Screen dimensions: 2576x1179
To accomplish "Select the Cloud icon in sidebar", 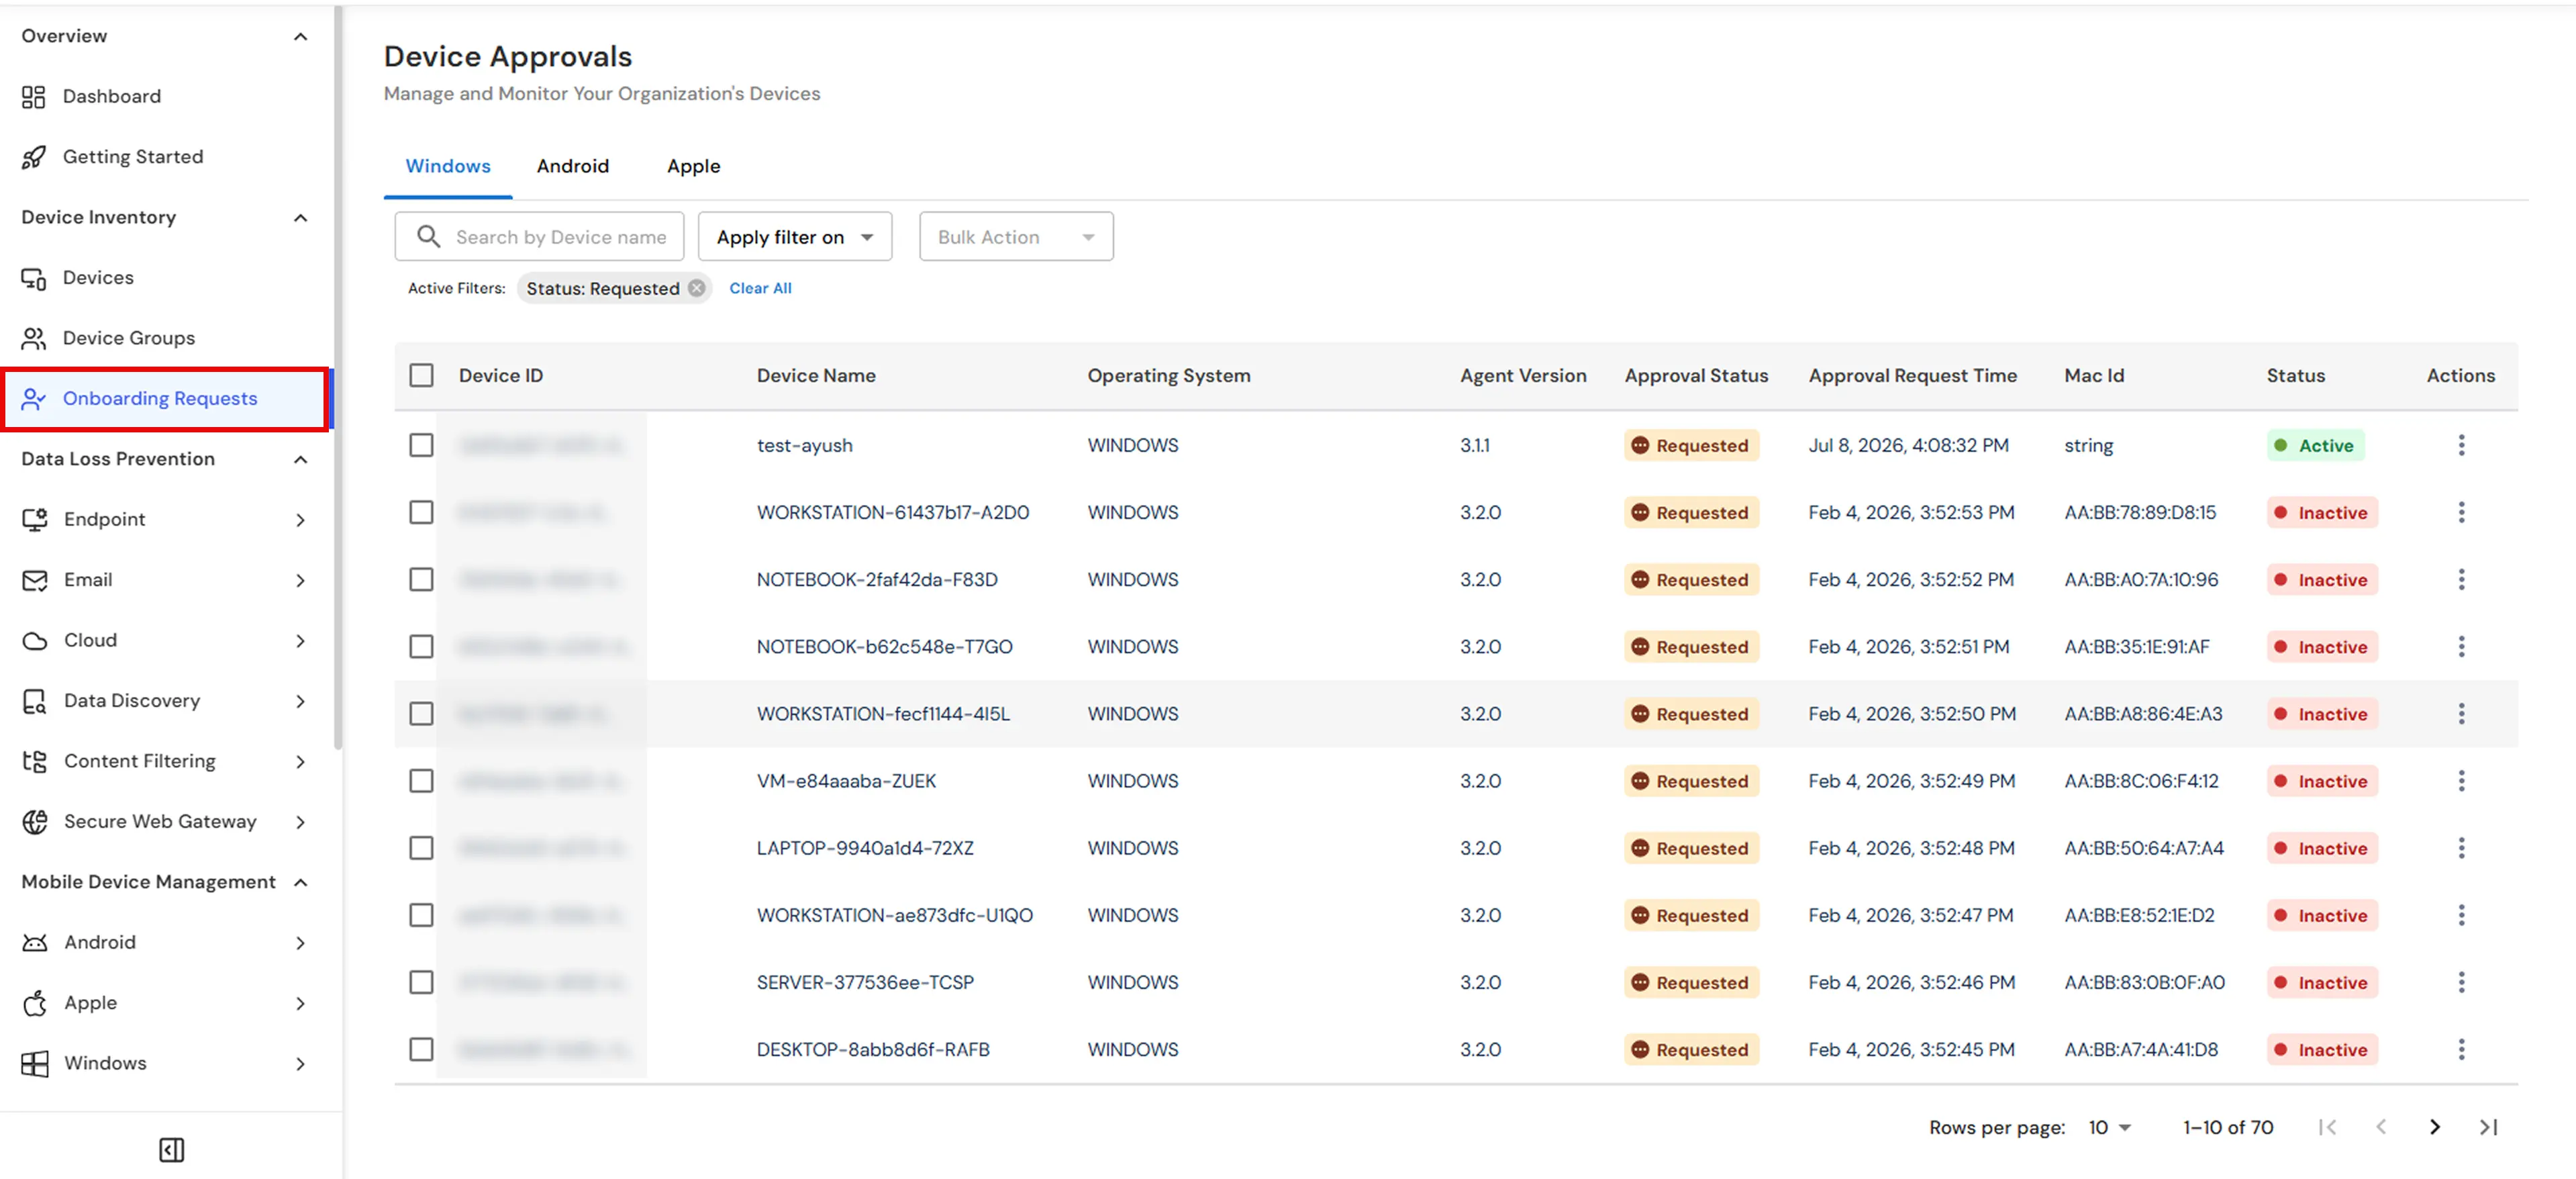I will click(x=35, y=641).
